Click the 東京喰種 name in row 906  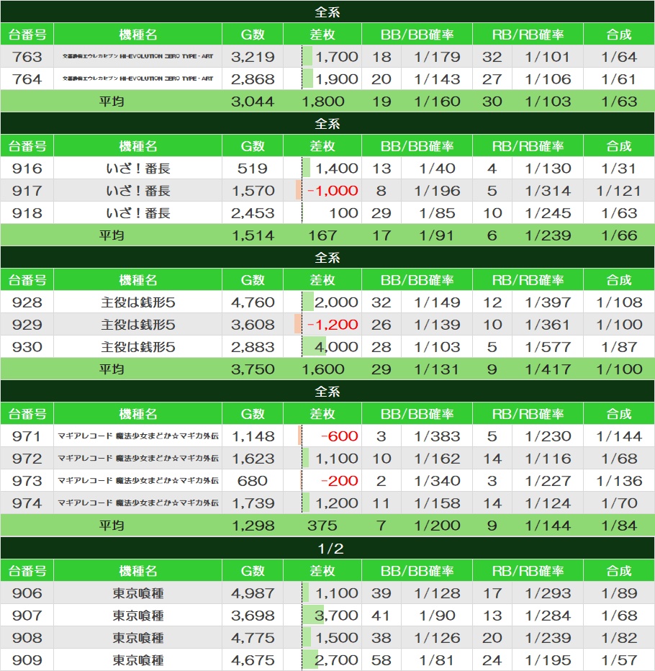(137, 593)
